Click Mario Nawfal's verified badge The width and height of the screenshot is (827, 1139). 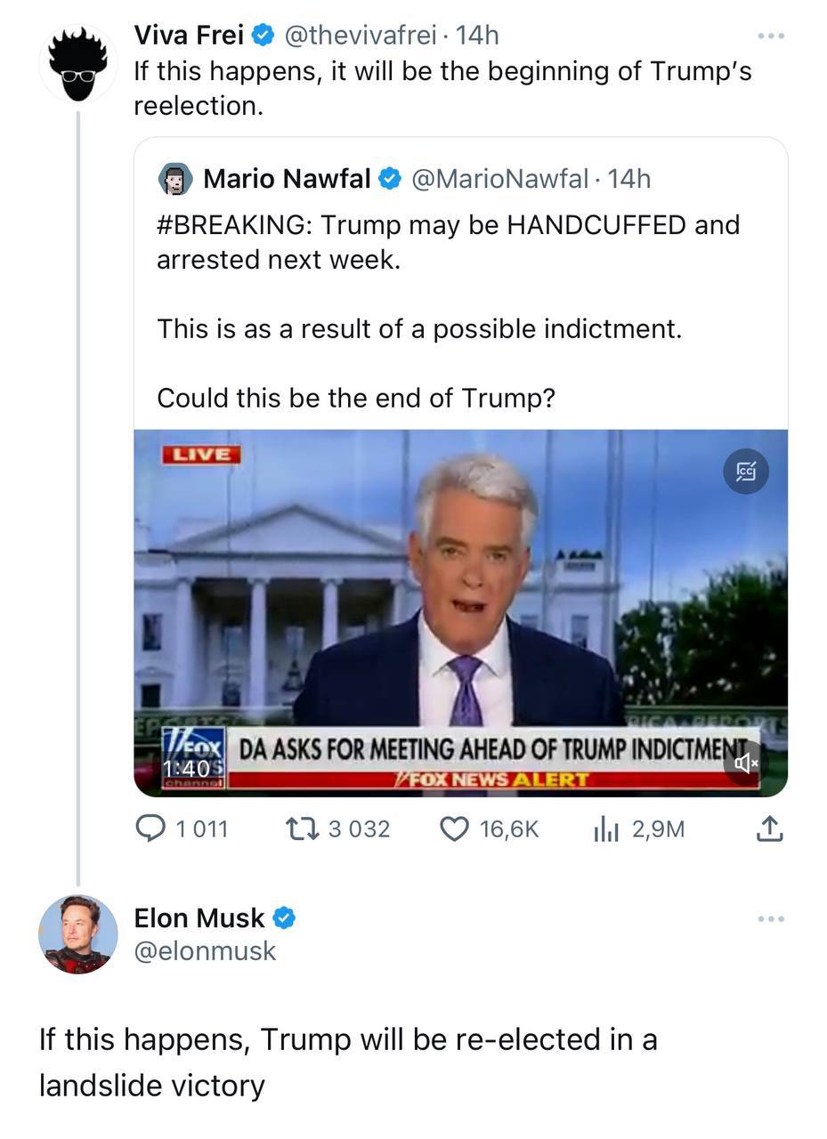click(x=390, y=179)
